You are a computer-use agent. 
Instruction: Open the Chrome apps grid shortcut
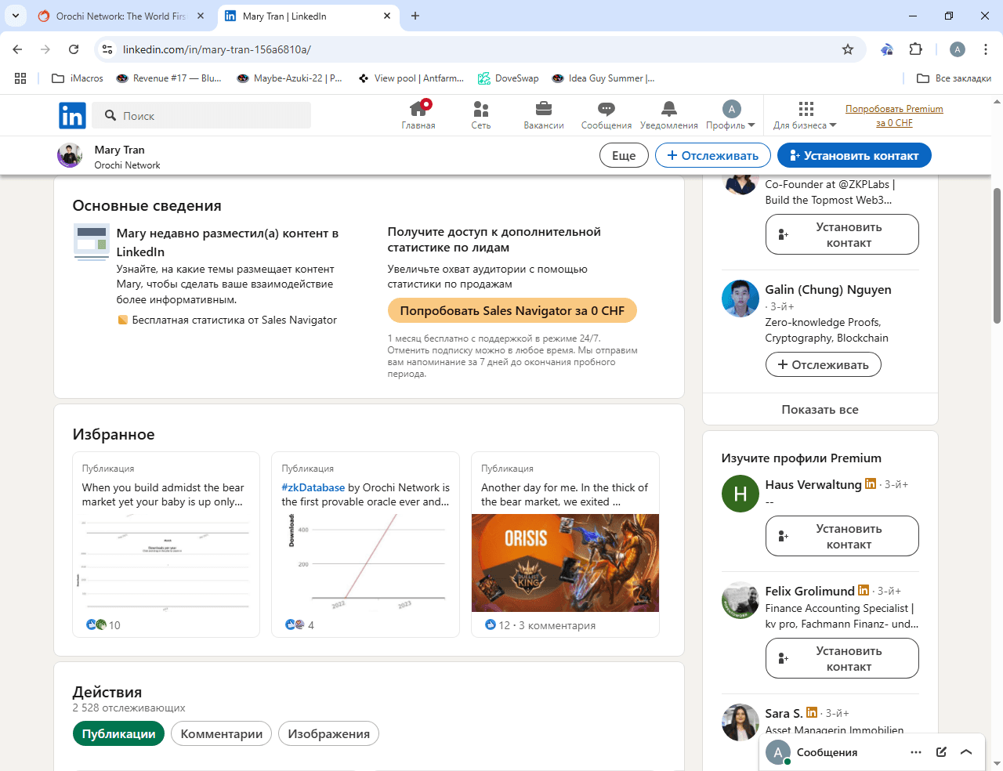[x=20, y=78]
